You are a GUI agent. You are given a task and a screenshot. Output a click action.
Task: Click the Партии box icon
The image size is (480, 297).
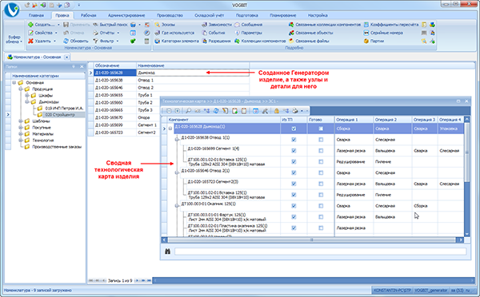tap(366, 41)
